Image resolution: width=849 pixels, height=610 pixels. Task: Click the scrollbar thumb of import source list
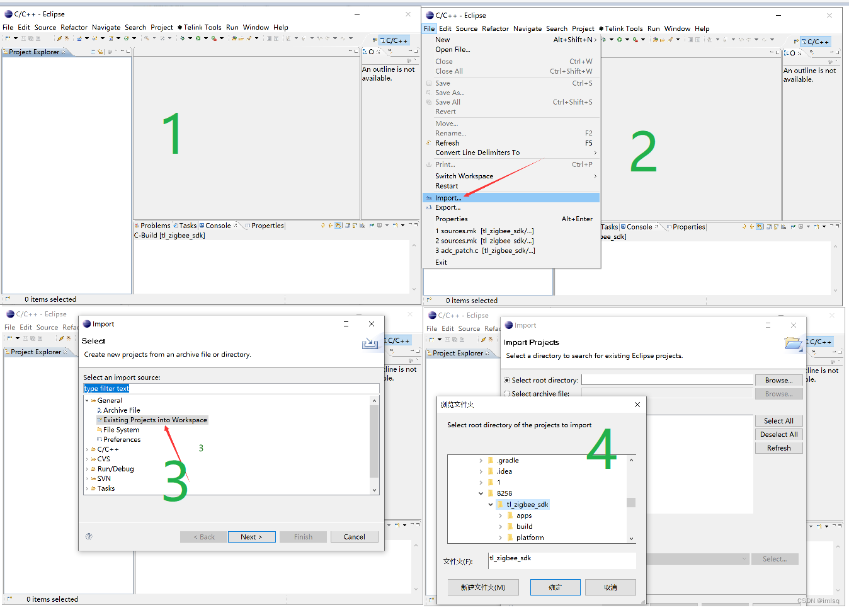[374, 441]
